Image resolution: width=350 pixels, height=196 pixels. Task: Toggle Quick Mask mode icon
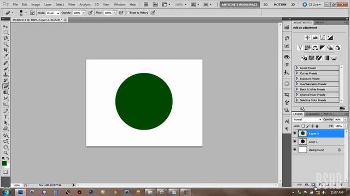[5, 172]
